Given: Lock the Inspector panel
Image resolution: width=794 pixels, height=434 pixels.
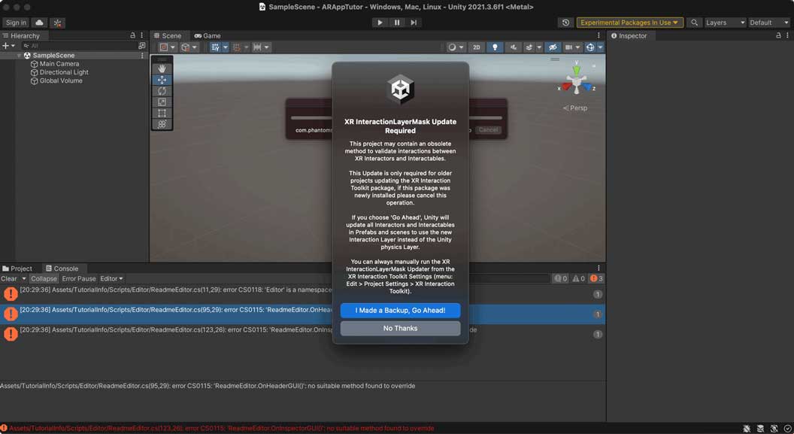Looking at the screenshot, I should pos(778,35).
